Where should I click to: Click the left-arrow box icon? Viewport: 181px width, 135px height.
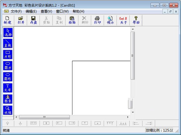tap(59, 123)
